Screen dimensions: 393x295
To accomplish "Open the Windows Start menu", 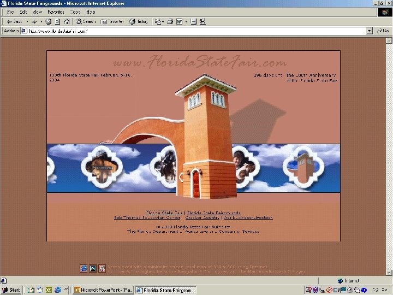I will (x=11, y=290).
